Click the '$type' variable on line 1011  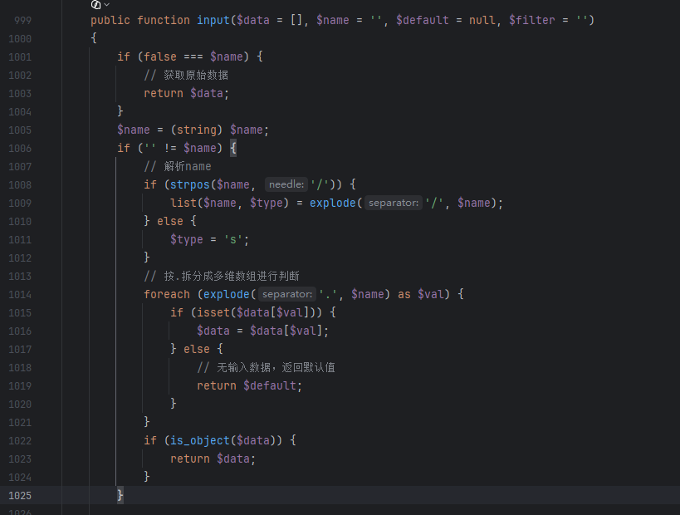pos(187,239)
